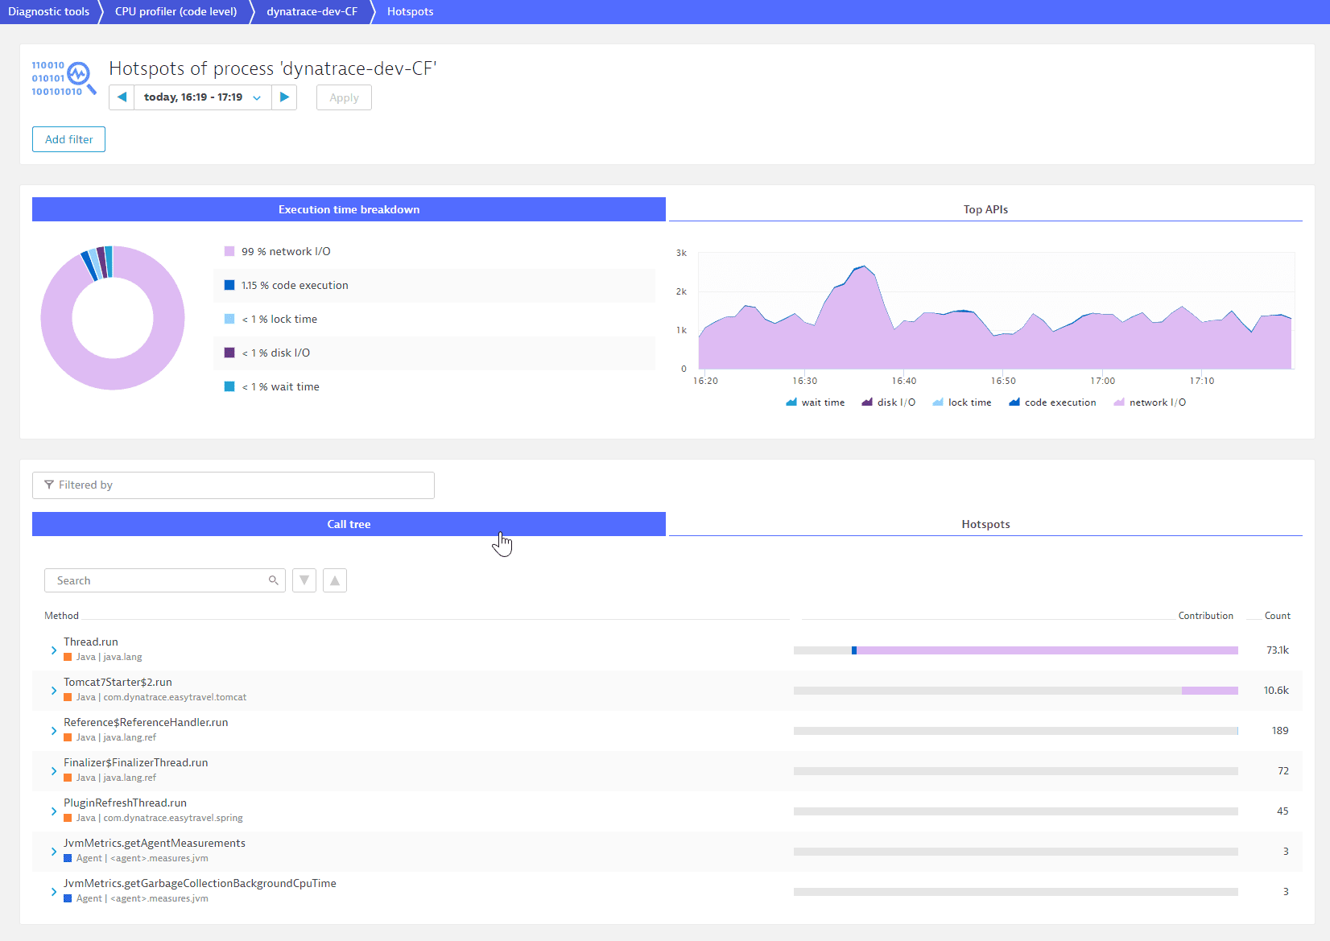Screen dimensions: 1330x941
Task: Click 'com.dynatrace.easytravel.tomcat' package text
Action: [x=175, y=697]
